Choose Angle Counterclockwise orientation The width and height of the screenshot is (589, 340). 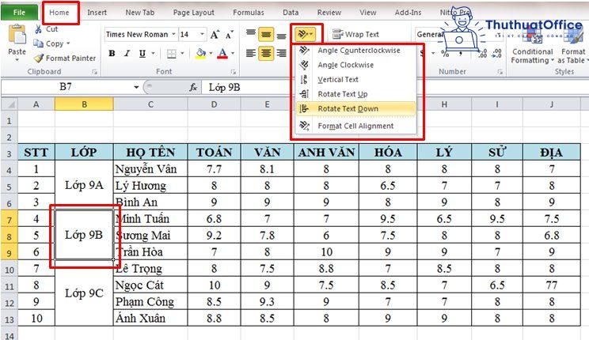click(x=356, y=51)
